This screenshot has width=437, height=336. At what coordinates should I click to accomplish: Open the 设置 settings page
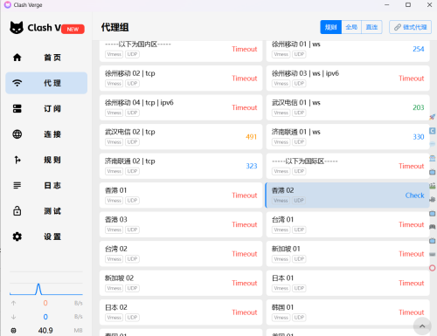point(46,237)
